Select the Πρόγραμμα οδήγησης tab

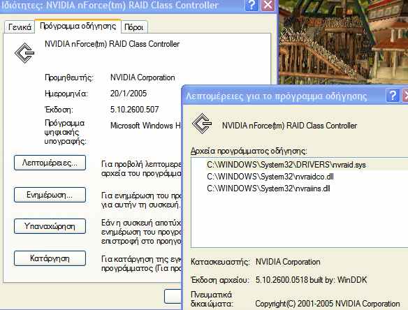(x=78, y=26)
